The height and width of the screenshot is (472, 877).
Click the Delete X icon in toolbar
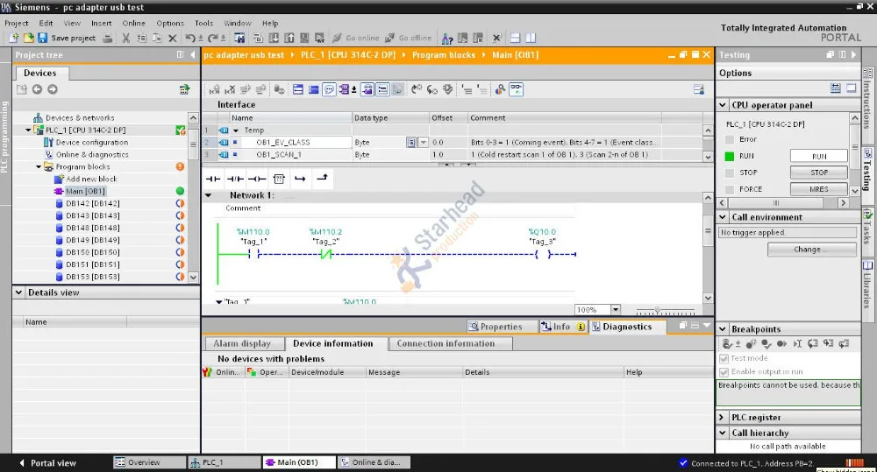point(172,38)
